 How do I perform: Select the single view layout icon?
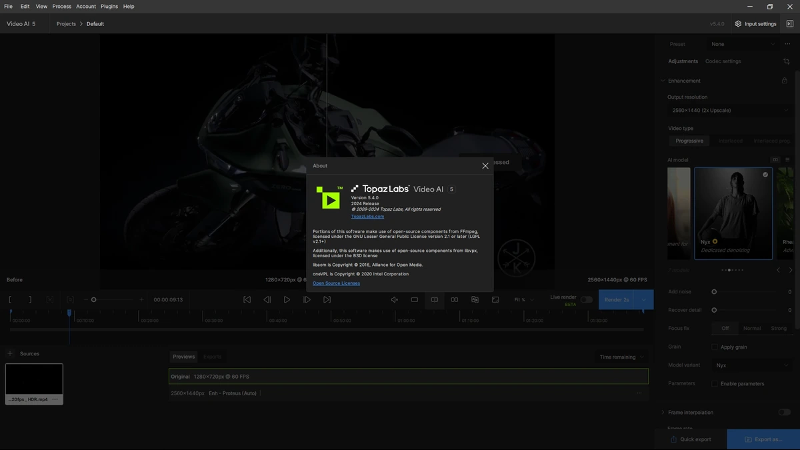click(415, 300)
